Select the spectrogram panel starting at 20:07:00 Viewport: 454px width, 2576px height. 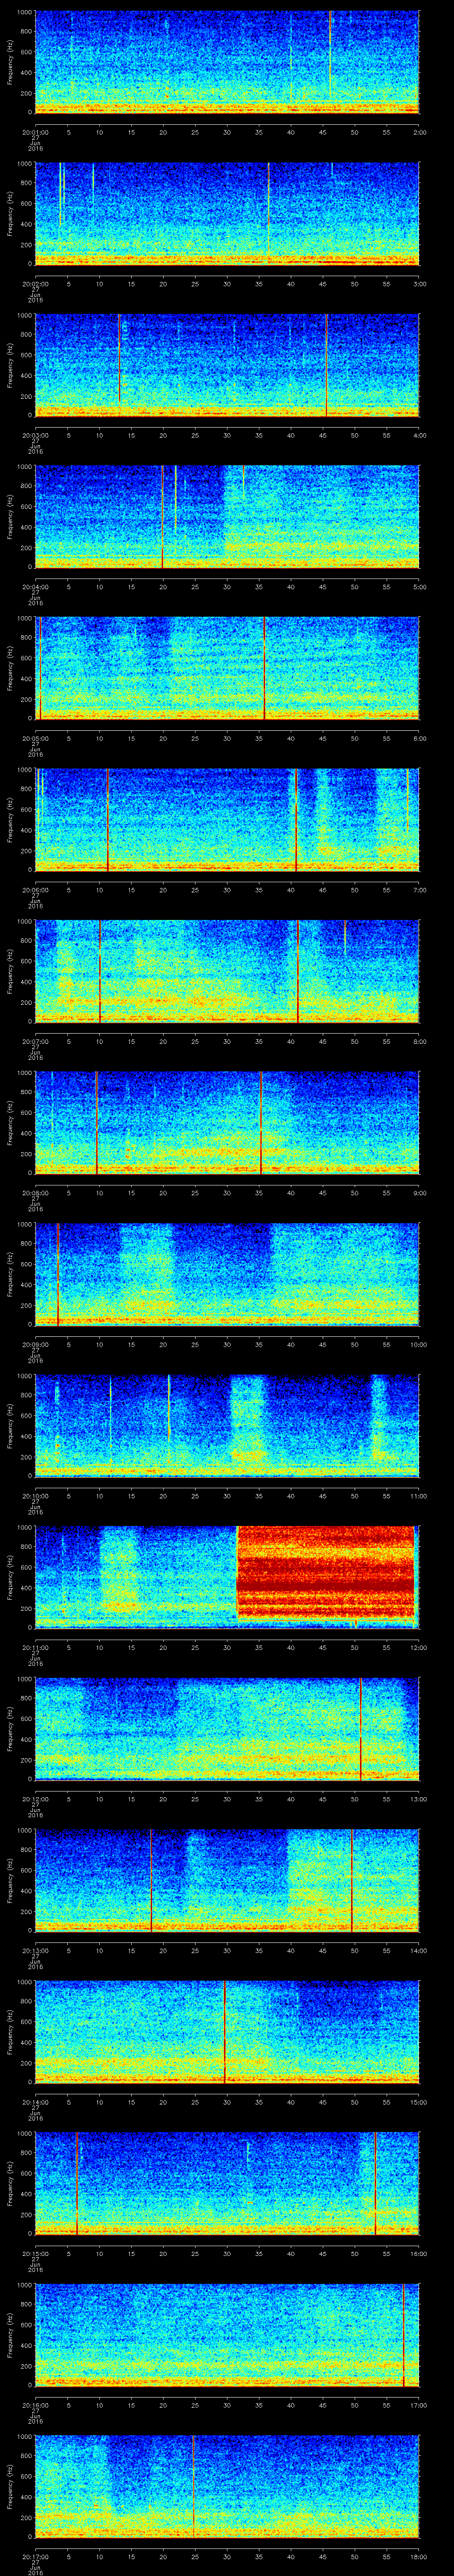coord(227,971)
